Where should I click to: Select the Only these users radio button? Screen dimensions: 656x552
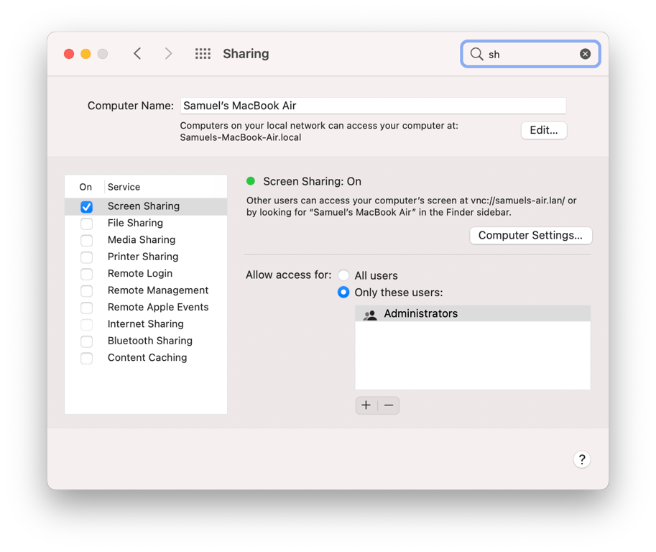pos(343,292)
